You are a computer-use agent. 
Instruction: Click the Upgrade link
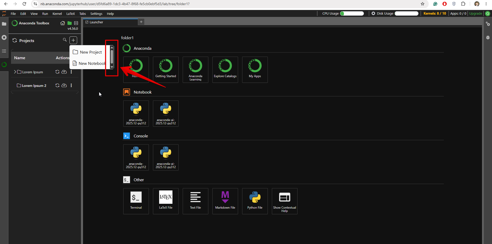click(x=476, y=13)
